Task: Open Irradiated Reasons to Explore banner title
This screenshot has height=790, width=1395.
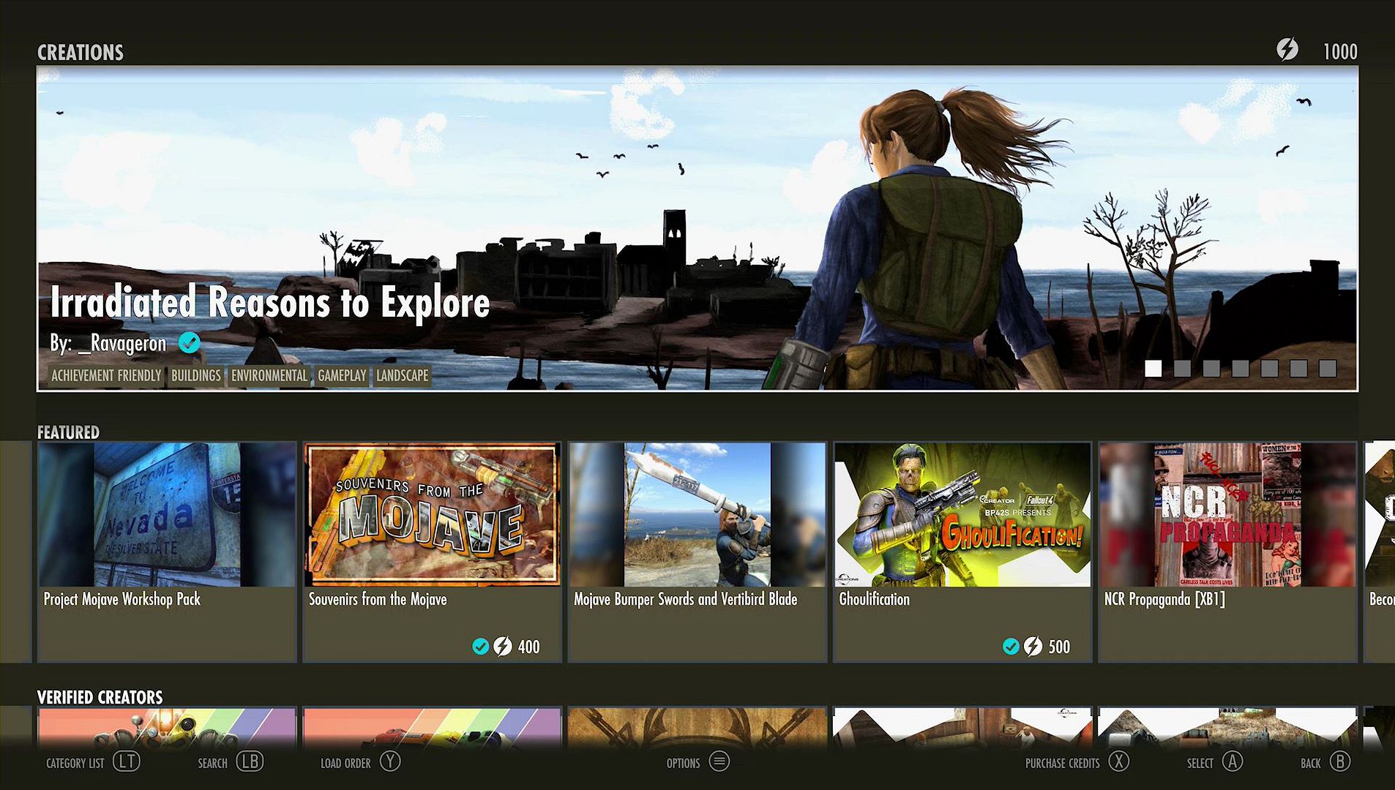Action: tap(269, 303)
